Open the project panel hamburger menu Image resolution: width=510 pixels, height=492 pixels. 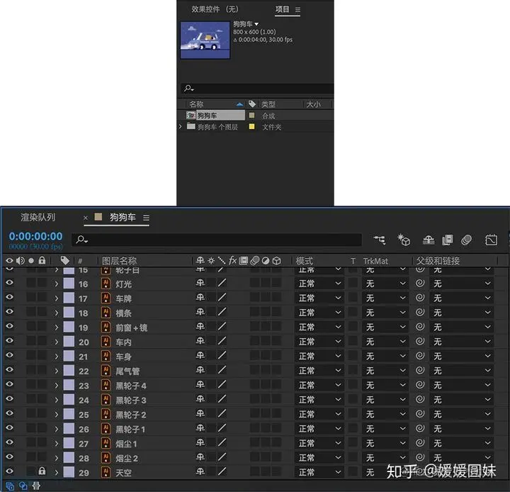(297, 10)
